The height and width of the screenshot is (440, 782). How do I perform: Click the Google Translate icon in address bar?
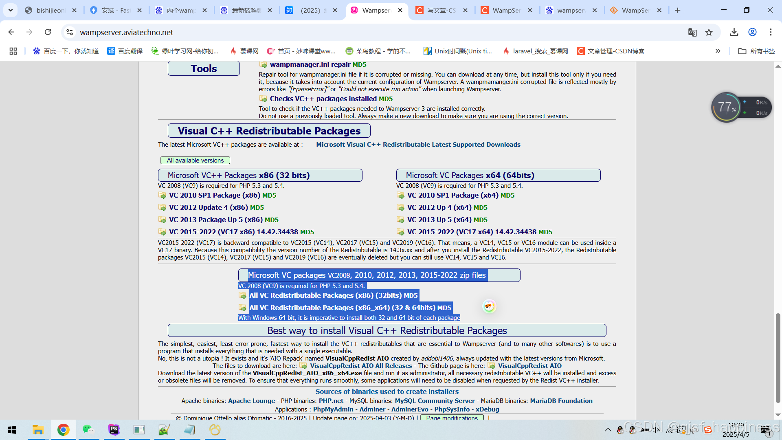(692, 32)
